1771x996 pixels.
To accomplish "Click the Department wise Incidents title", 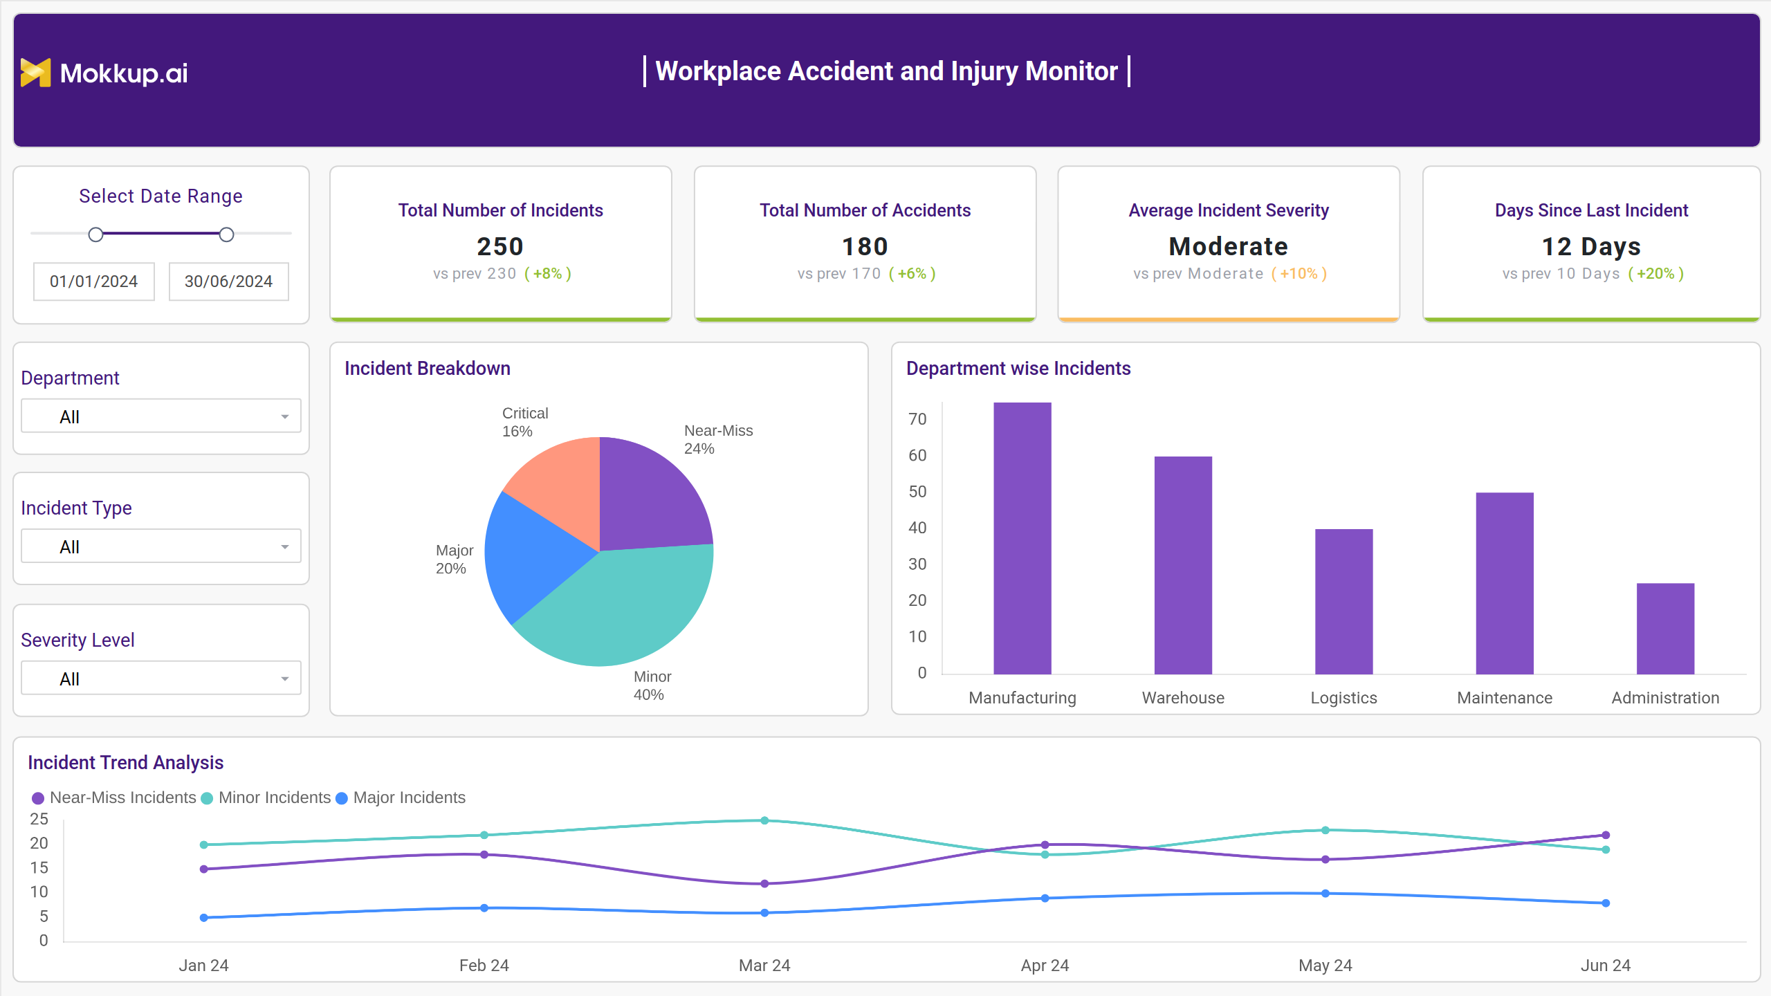I will coord(1018,369).
